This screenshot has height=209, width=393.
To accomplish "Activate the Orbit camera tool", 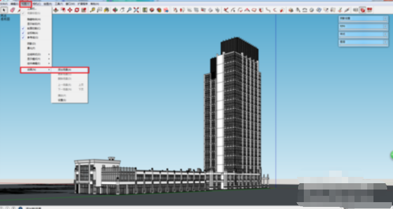I will click(x=115, y=10).
